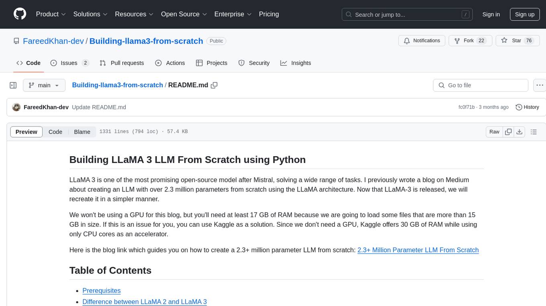Switch to the Actions tab
This screenshot has height=306, width=546.
pyautogui.click(x=170, y=63)
